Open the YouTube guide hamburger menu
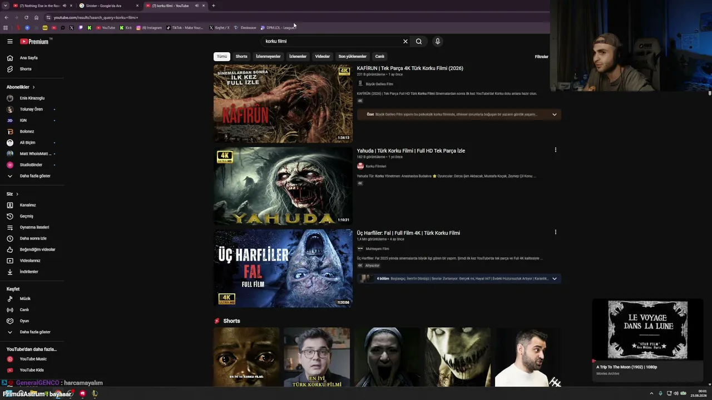Viewport: 712px width, 400px height. (9, 41)
